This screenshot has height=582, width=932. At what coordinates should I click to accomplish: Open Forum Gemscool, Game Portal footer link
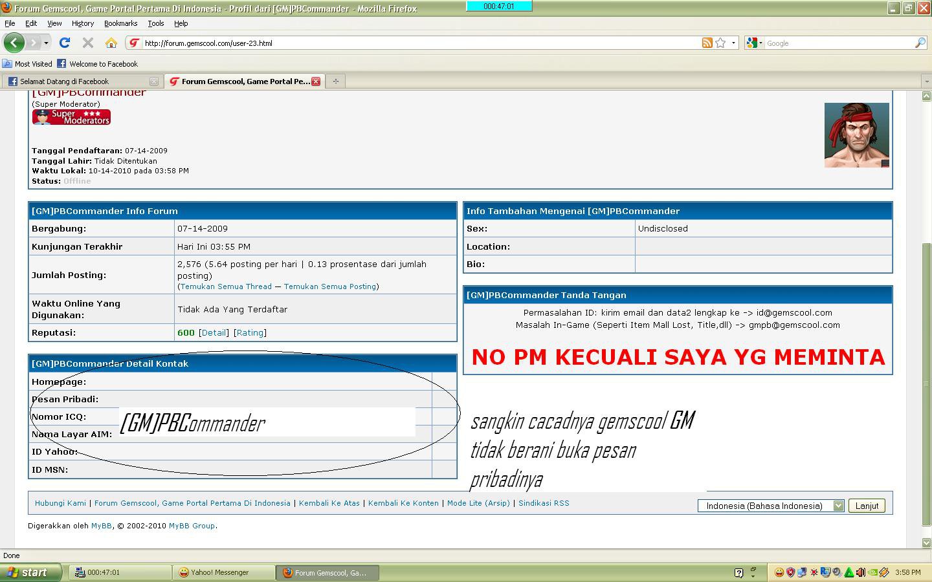192,503
